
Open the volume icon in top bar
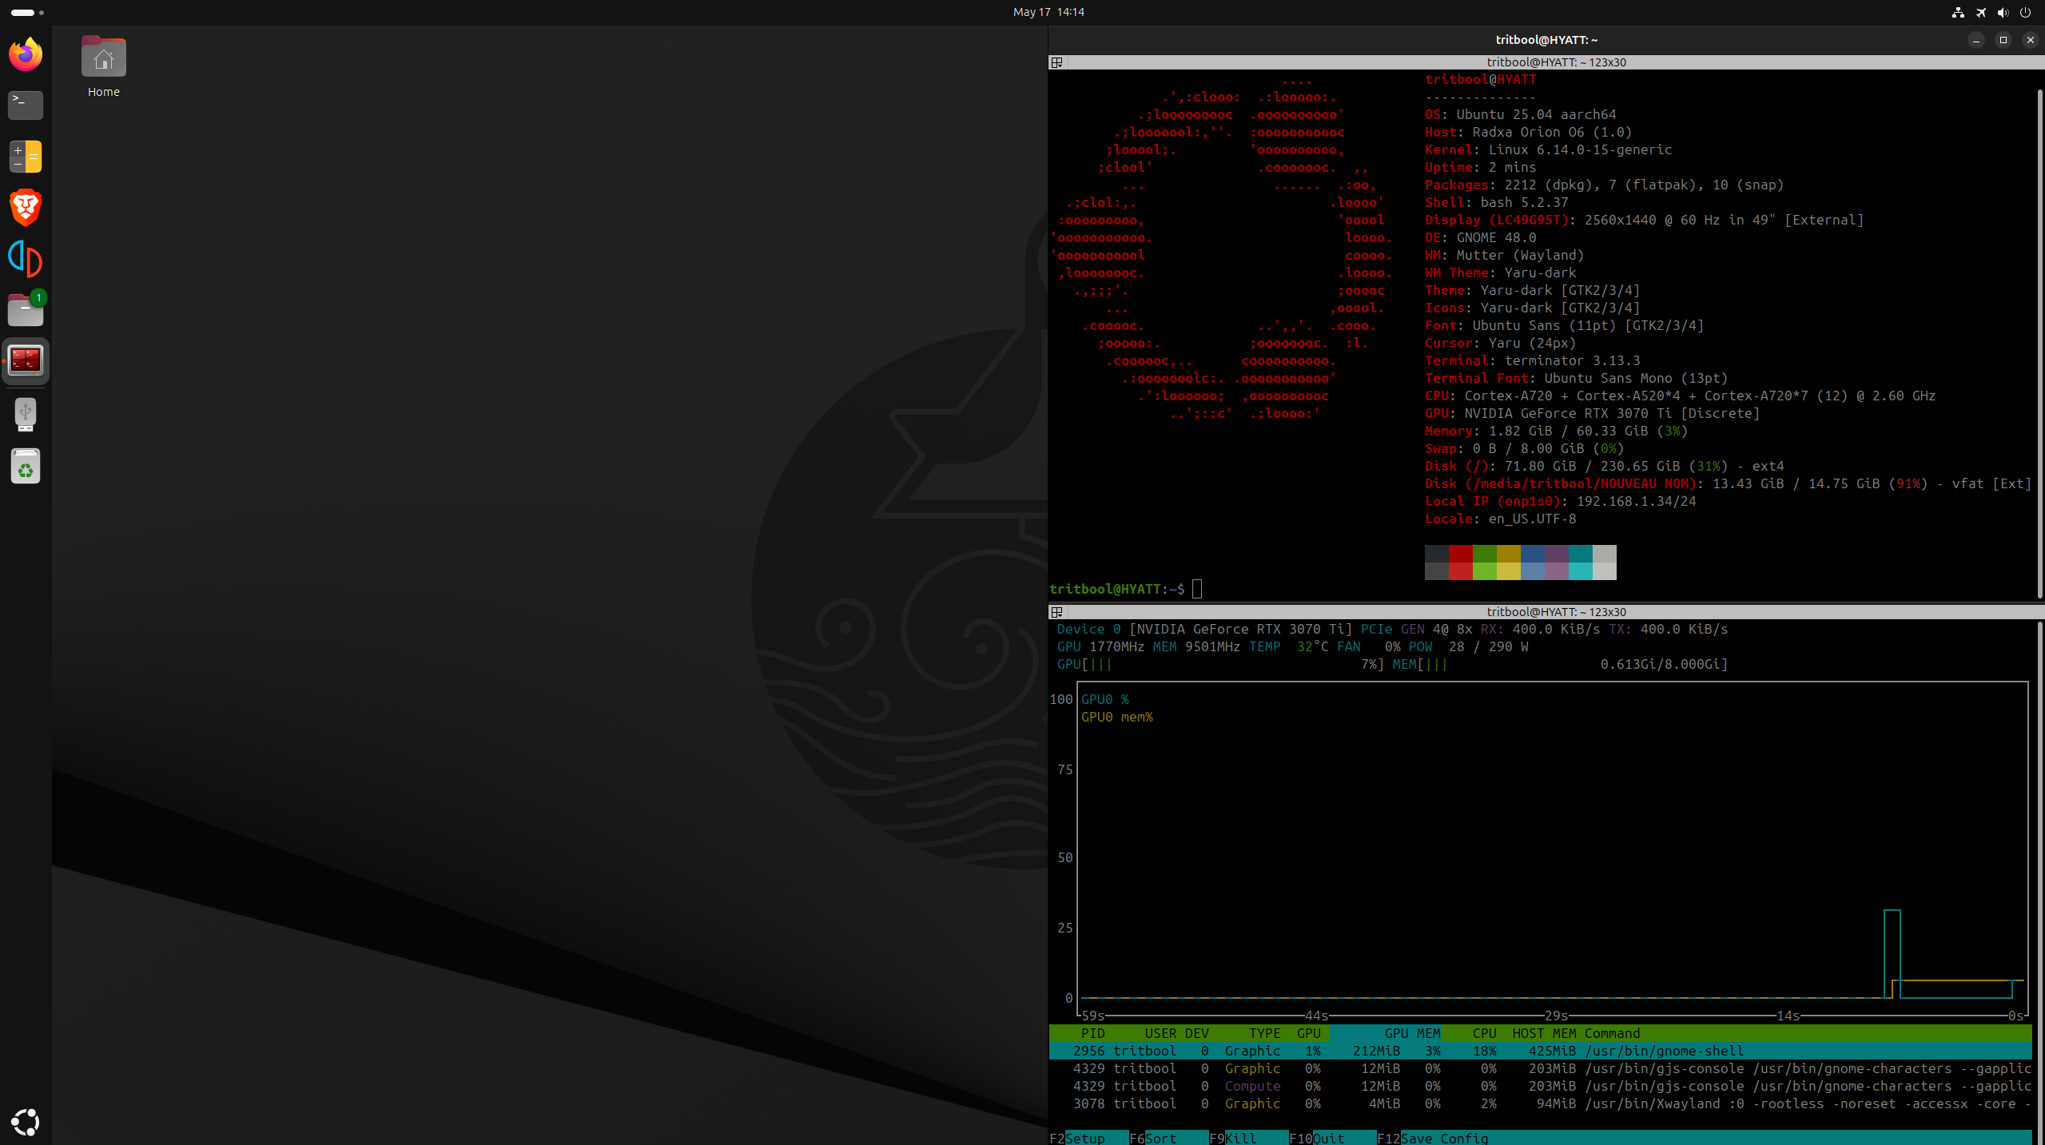2003,12
